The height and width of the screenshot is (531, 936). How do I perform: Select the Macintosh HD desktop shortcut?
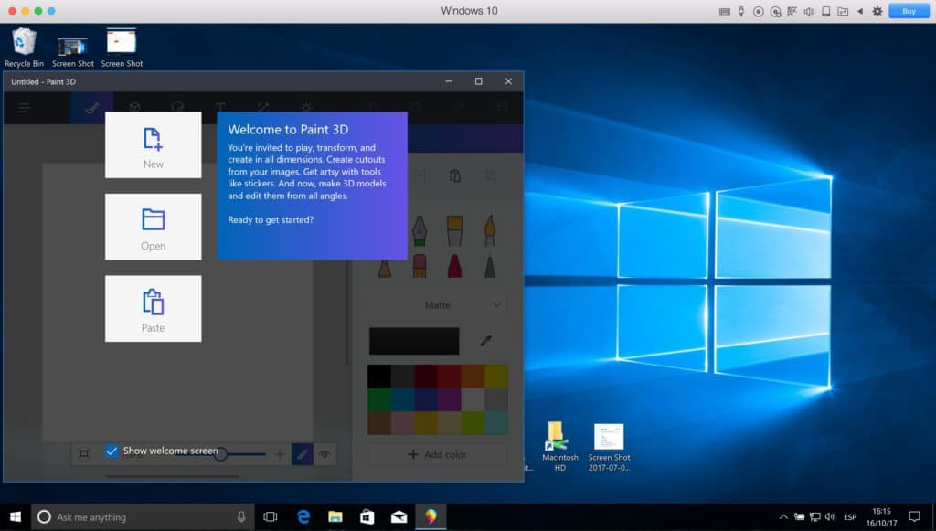[560, 446]
